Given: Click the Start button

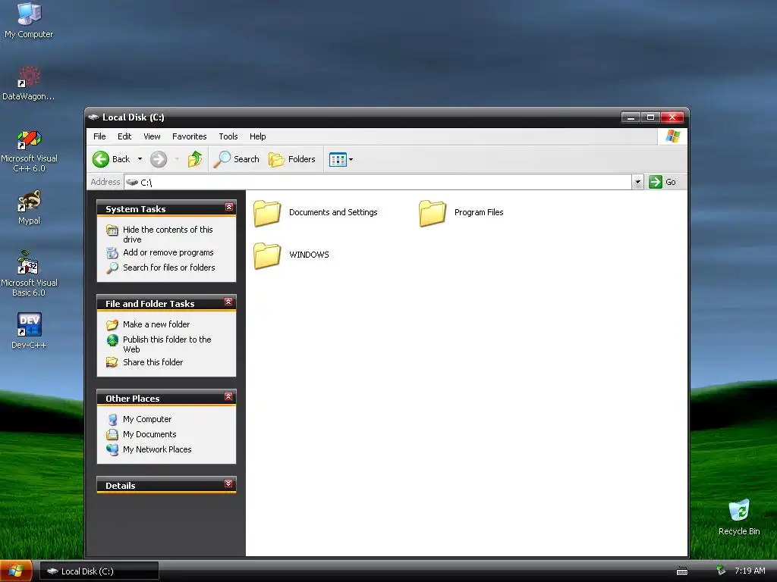Looking at the screenshot, I should coord(16,571).
